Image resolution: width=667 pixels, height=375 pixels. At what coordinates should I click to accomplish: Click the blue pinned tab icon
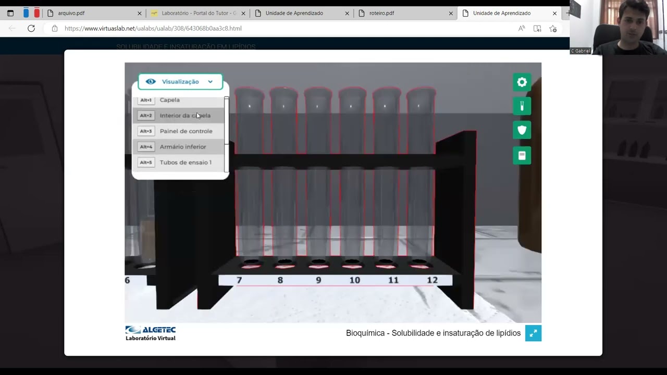pos(26,13)
